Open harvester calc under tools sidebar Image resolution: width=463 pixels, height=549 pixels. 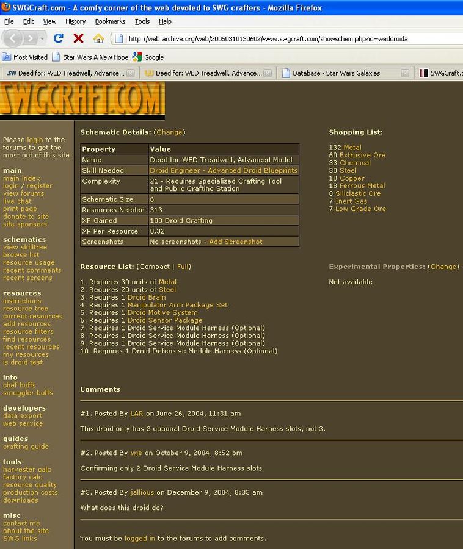point(27,470)
